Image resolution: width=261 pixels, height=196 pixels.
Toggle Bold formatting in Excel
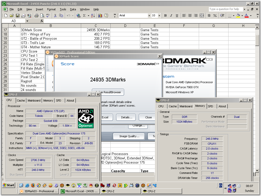165,16
